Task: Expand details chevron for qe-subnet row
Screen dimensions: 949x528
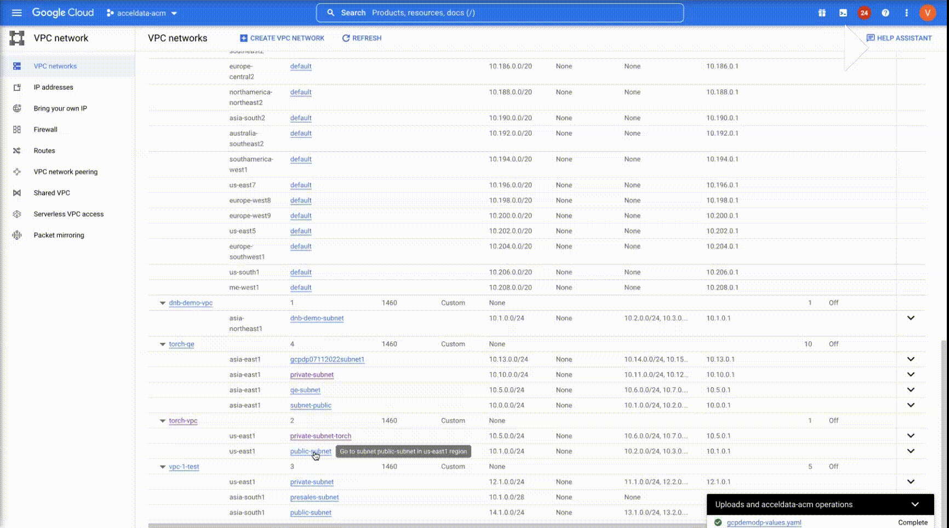Action: (x=911, y=390)
